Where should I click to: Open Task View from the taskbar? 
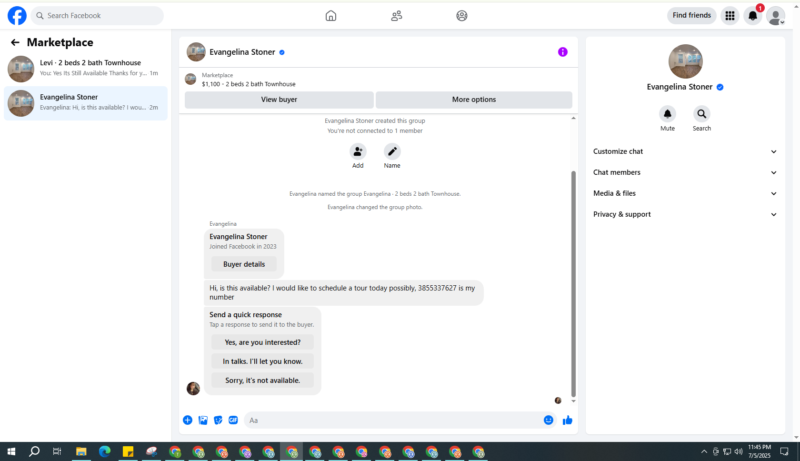pos(57,451)
